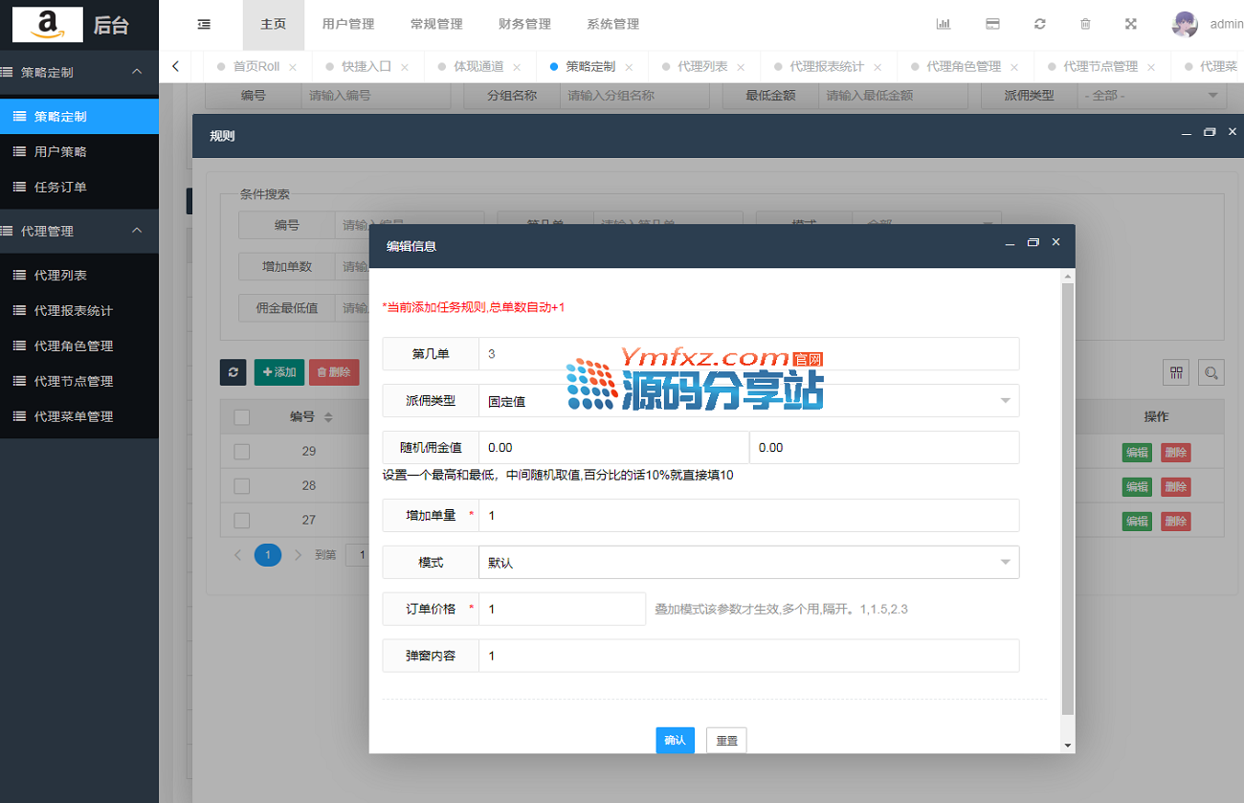The height and width of the screenshot is (803, 1244).
Task: Open the column filter grid icon
Action: coord(1176,372)
